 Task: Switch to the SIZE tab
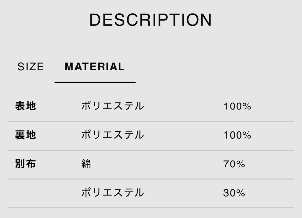(x=31, y=67)
